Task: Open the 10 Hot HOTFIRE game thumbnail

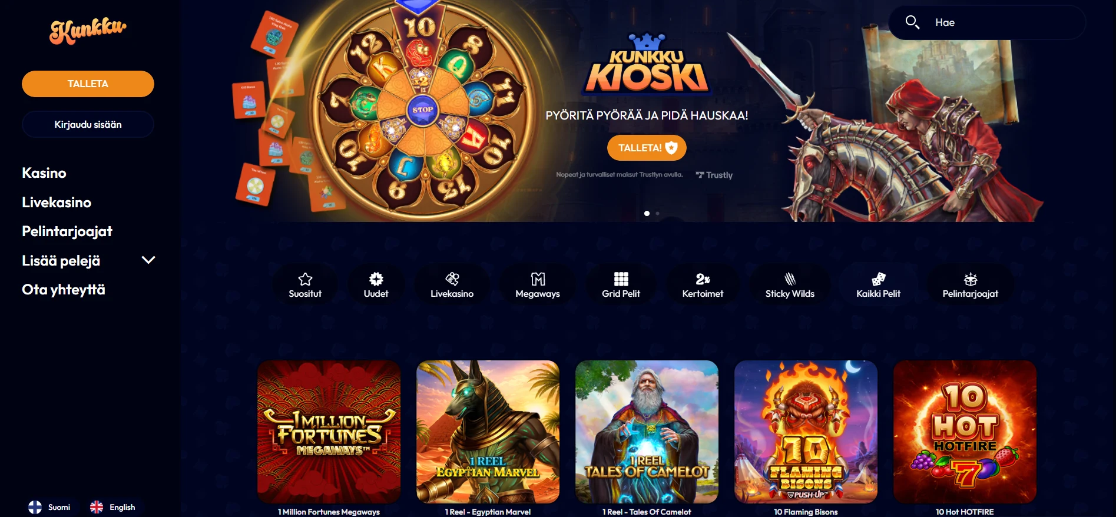Action: (965, 432)
